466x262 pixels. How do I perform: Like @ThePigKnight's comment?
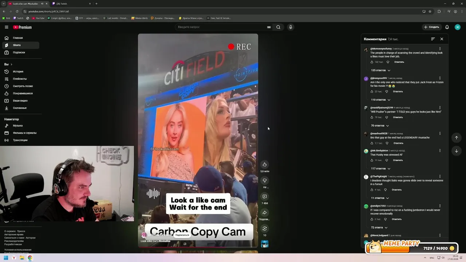point(372,190)
